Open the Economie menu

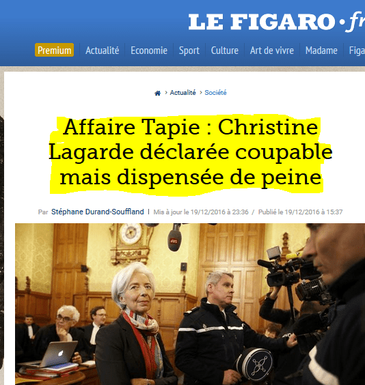click(149, 51)
